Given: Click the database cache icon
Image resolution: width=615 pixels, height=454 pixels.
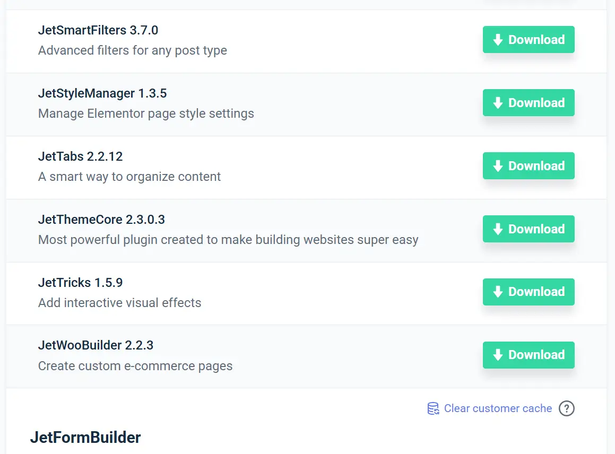Looking at the screenshot, I should click(x=433, y=408).
